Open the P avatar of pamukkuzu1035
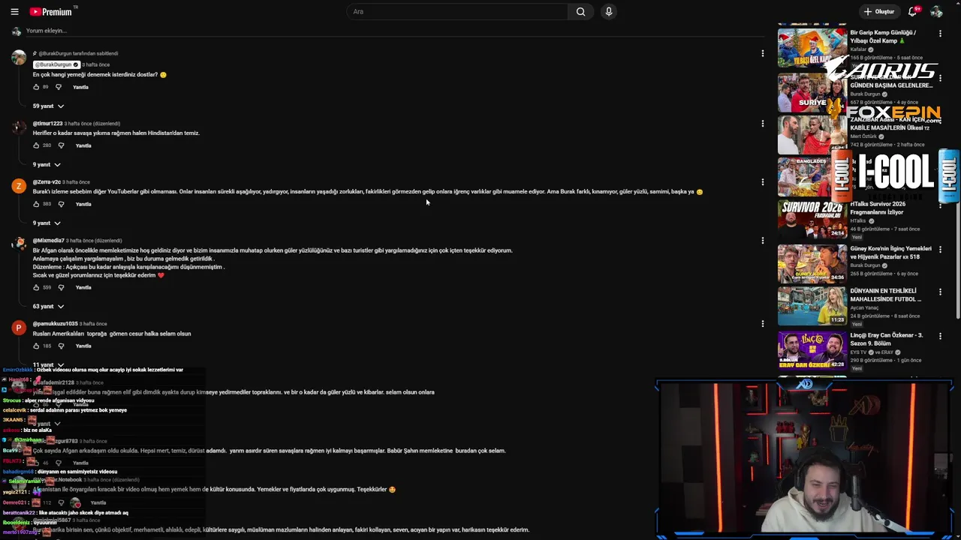This screenshot has height=540, width=961. pos(19,328)
